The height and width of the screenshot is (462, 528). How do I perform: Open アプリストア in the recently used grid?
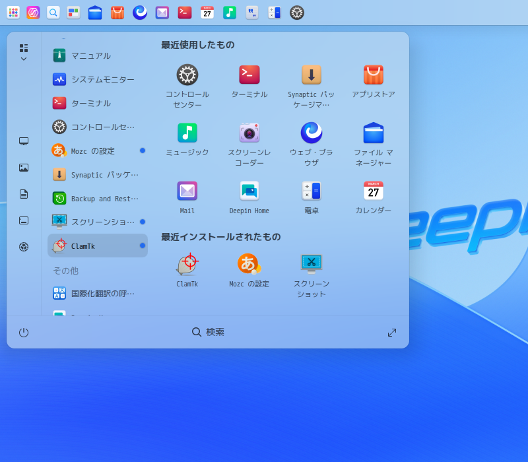point(374,81)
